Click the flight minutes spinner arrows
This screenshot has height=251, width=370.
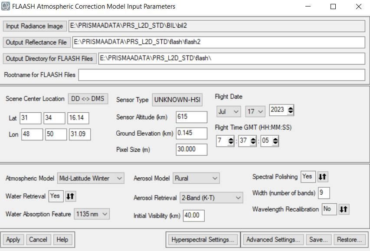pos(253,141)
